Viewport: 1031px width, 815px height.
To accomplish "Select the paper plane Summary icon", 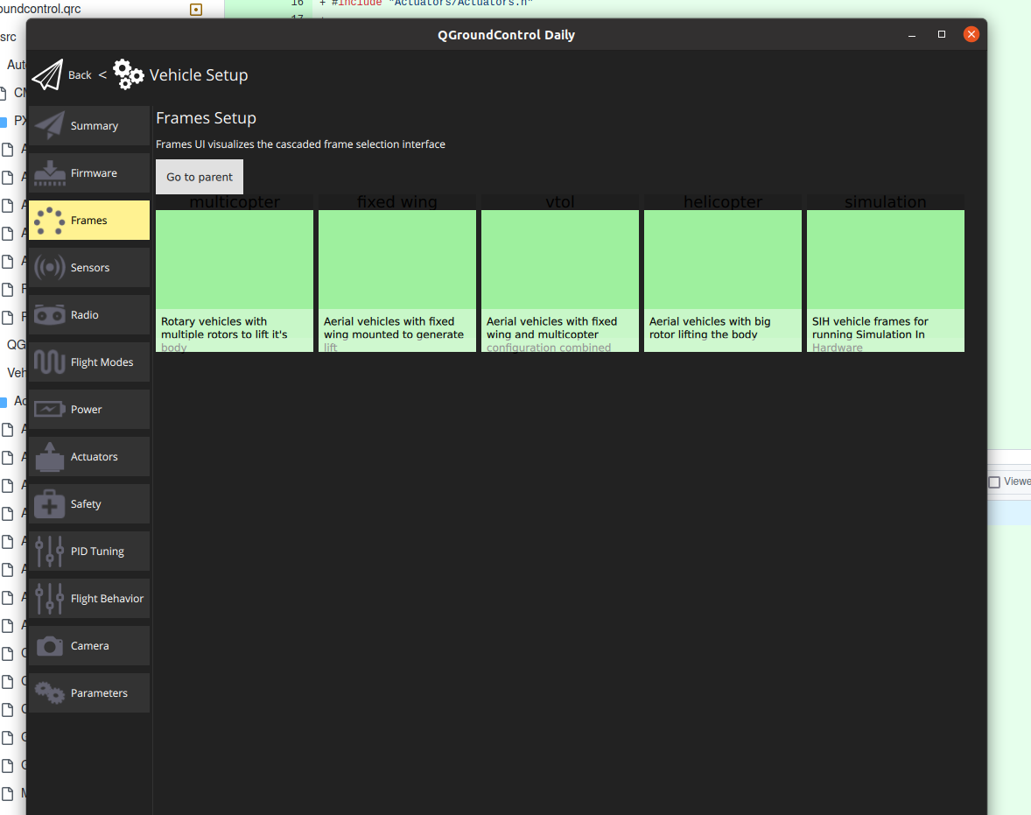I will click(50, 125).
